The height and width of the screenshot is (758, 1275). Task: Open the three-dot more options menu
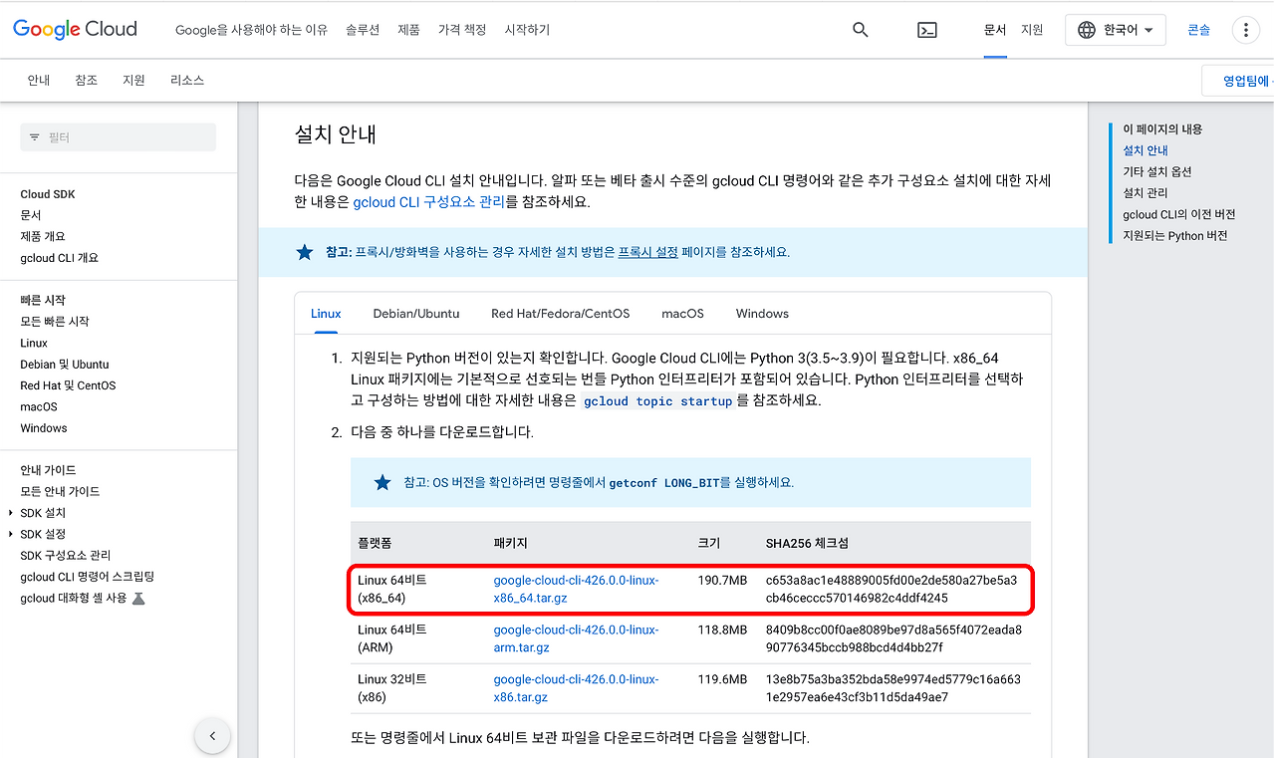pos(1244,30)
